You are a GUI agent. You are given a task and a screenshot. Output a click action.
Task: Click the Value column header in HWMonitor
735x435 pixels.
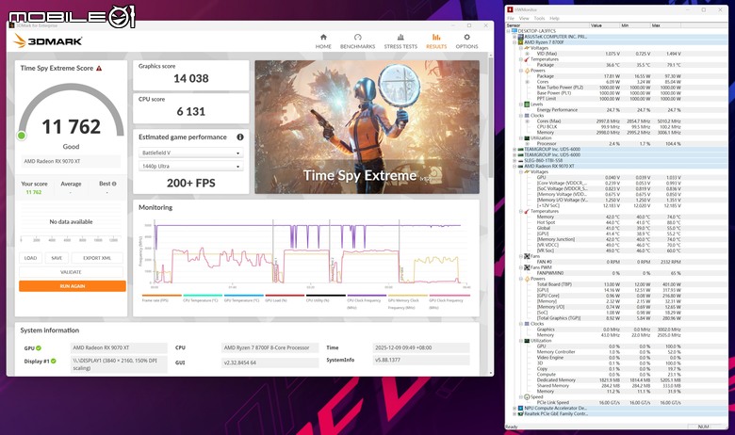604,25
